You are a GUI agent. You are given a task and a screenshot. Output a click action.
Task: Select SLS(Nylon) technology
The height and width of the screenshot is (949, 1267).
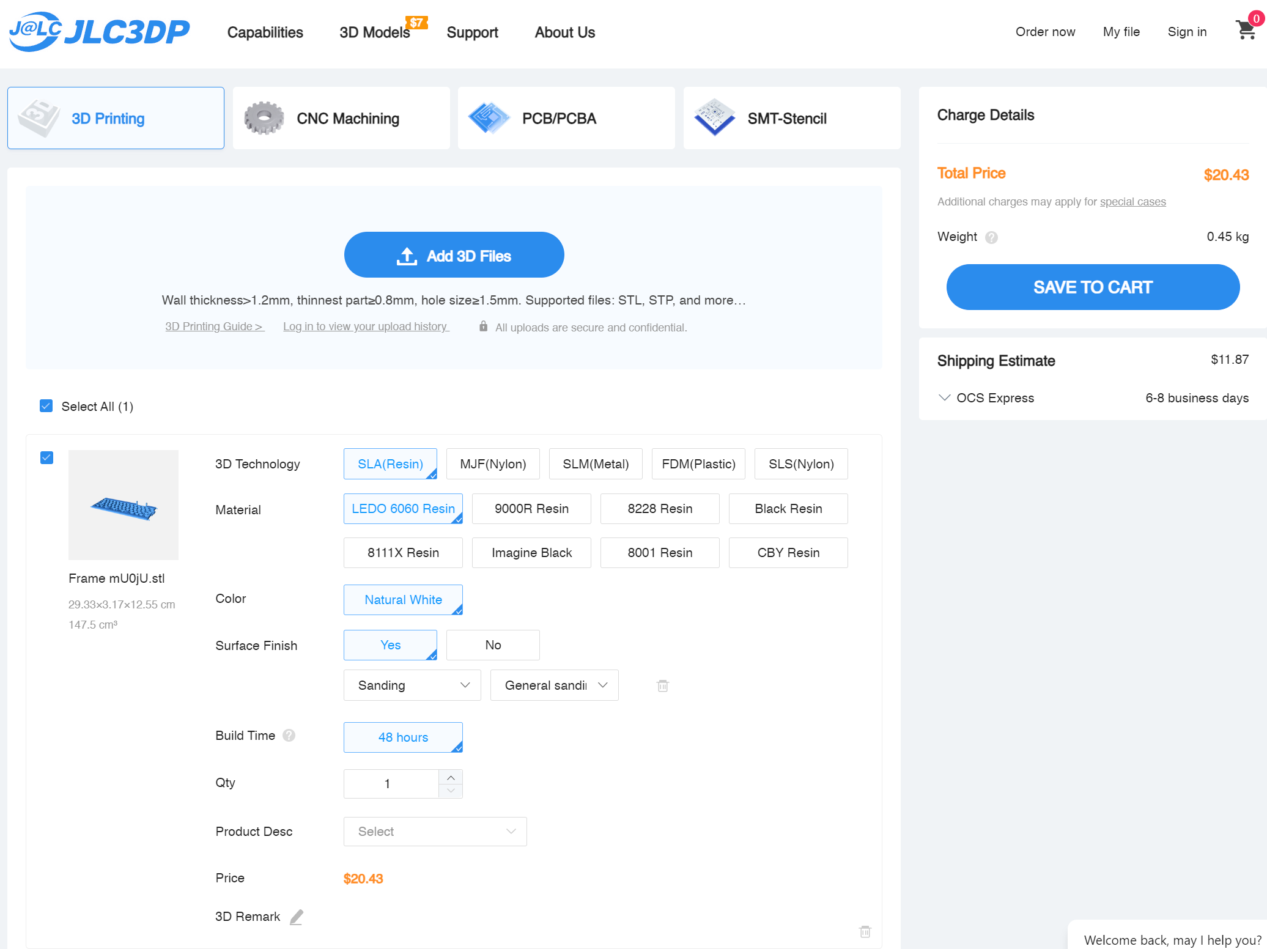pyautogui.click(x=801, y=464)
